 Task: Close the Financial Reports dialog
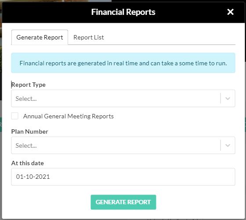click(230, 12)
